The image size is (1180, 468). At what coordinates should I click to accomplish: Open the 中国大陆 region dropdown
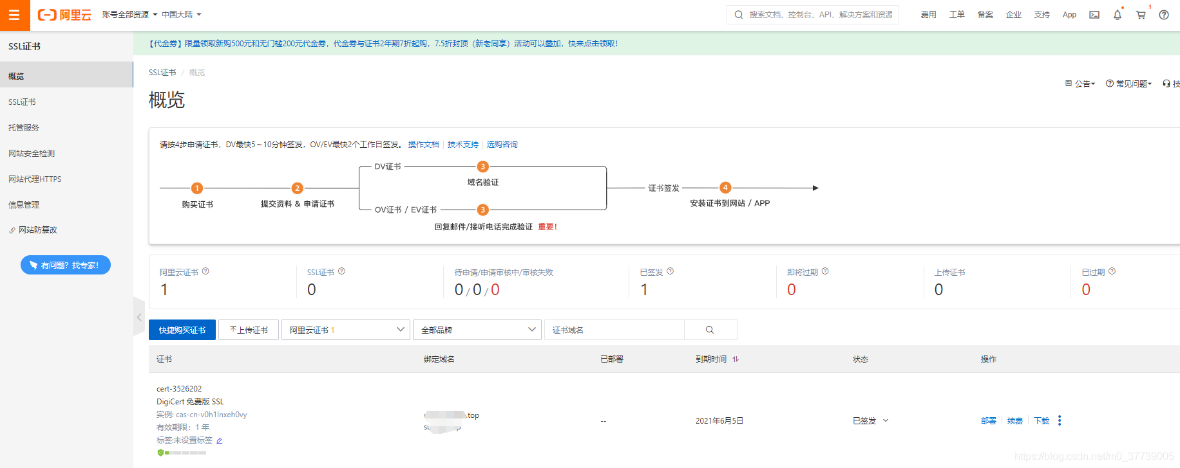click(182, 15)
